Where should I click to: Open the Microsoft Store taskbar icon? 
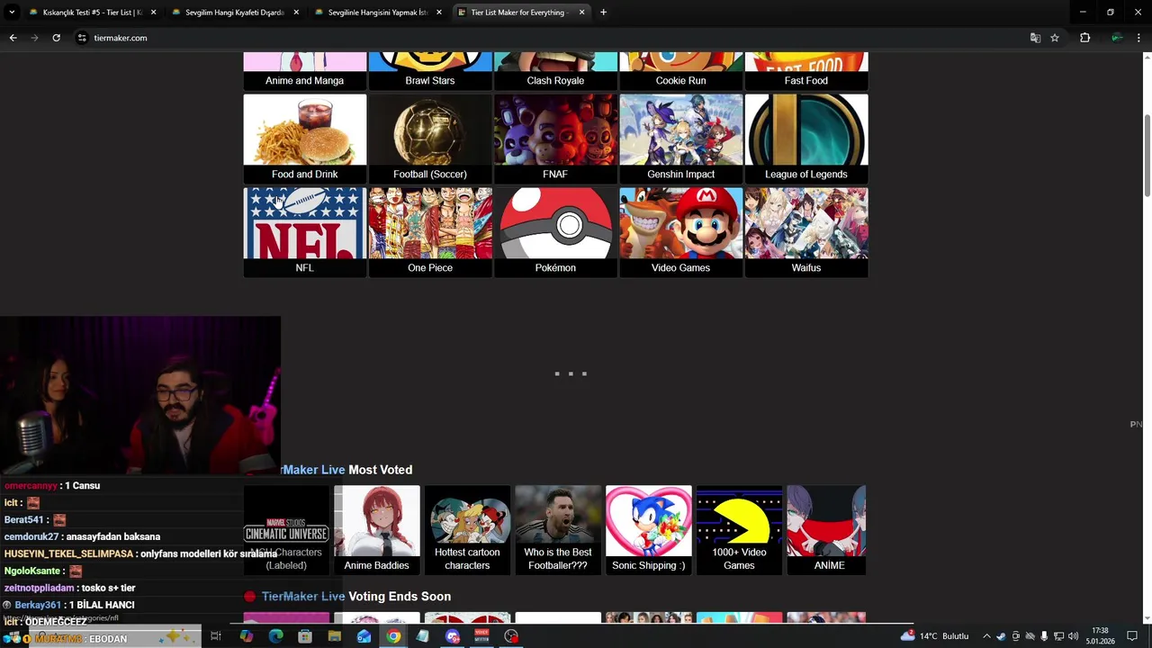[x=305, y=636]
